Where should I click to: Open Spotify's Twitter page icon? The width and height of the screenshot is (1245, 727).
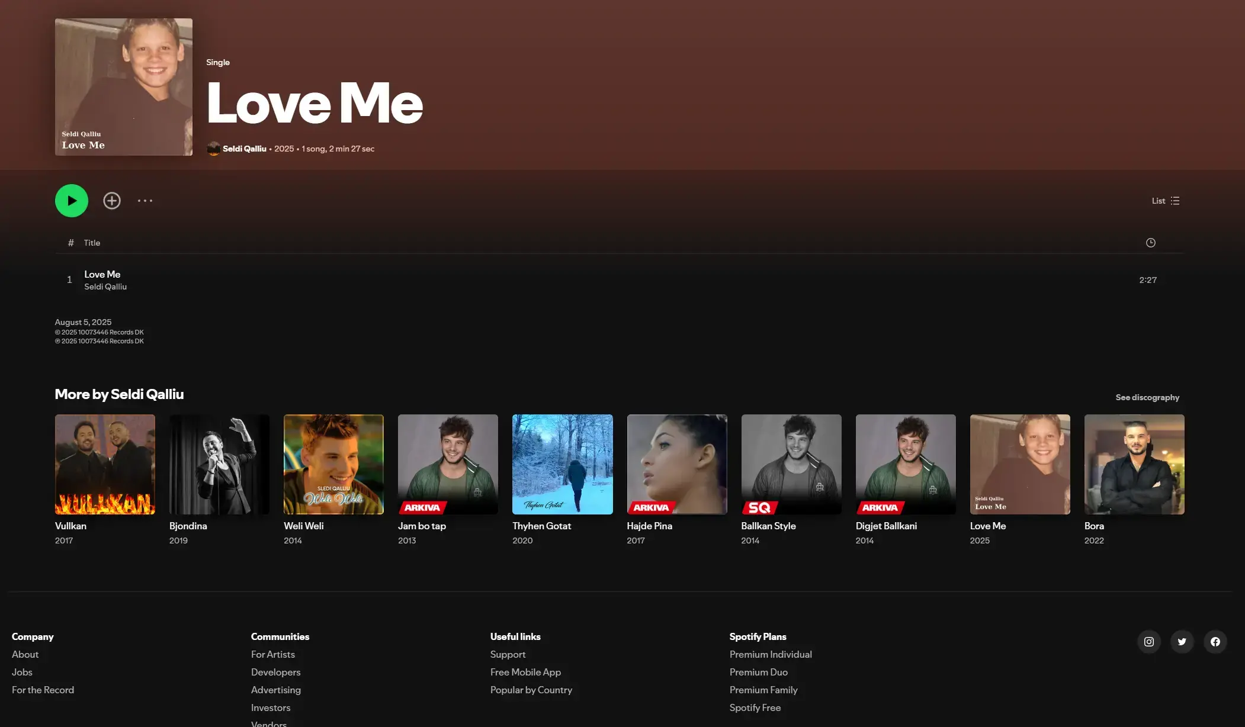pyautogui.click(x=1182, y=642)
